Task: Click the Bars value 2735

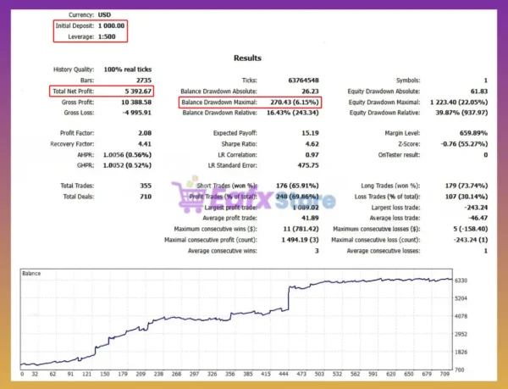Action: (144, 81)
